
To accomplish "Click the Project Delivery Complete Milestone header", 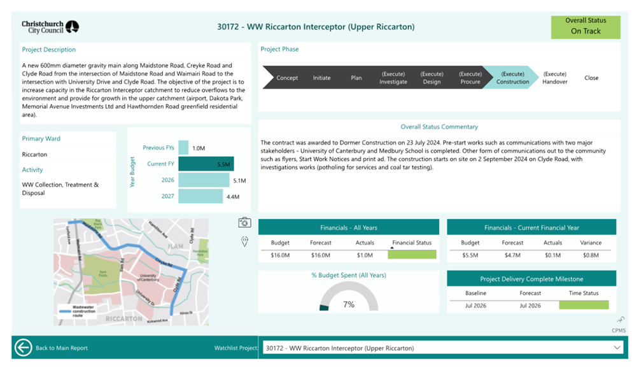I will tap(531, 279).
